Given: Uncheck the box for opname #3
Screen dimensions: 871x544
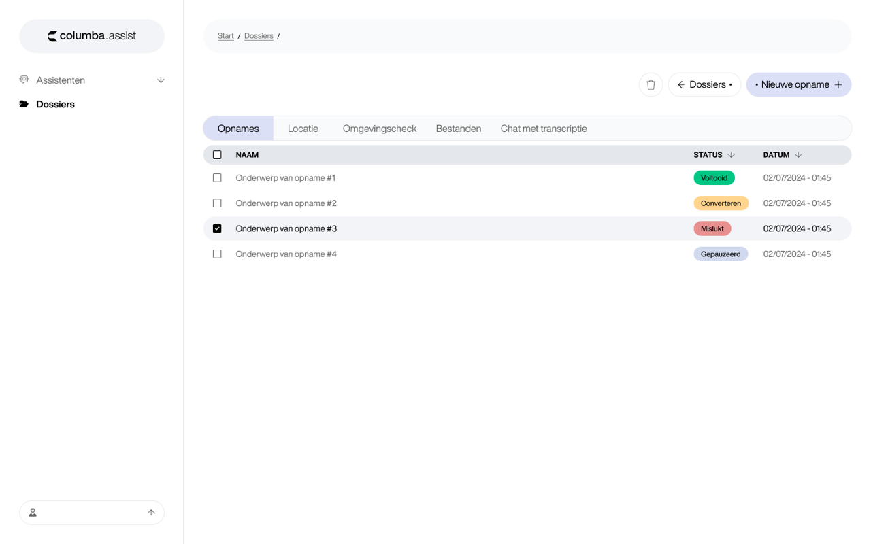Looking at the screenshot, I should (217, 228).
